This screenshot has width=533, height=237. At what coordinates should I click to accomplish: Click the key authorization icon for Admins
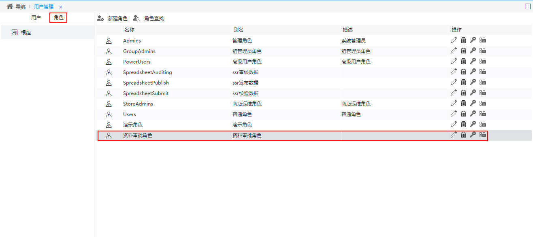click(473, 40)
